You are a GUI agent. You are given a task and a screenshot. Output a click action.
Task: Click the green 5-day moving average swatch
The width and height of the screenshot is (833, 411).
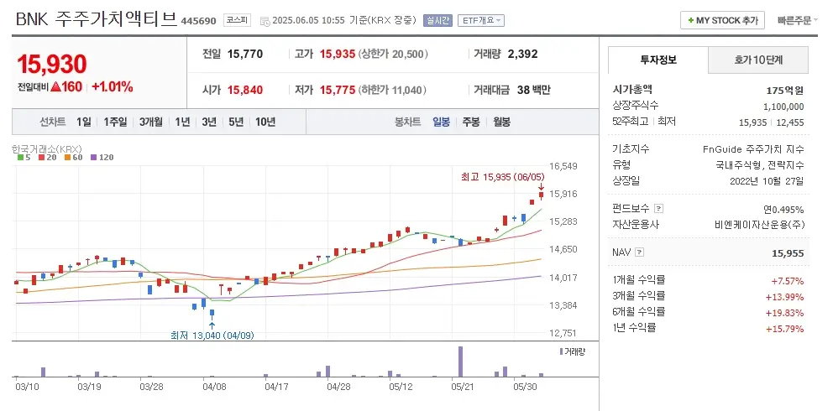coord(20,157)
